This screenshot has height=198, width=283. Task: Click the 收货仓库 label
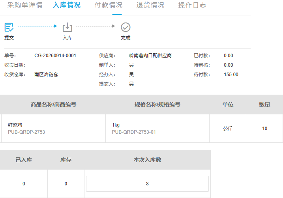[15, 75]
